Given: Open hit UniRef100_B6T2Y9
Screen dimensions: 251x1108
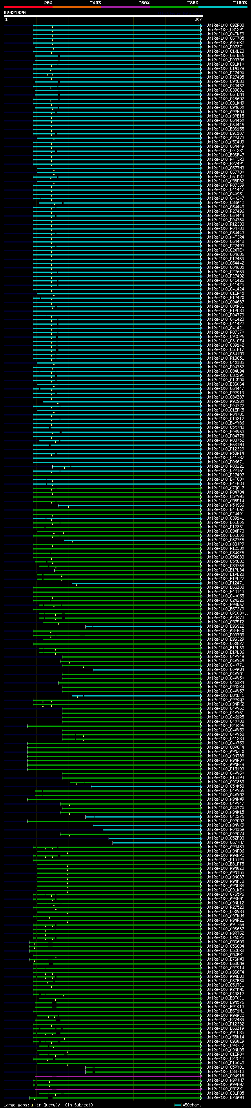Looking at the screenshot, I should point(225,609).
